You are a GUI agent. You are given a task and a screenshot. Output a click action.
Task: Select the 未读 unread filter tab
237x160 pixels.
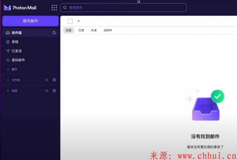94,30
